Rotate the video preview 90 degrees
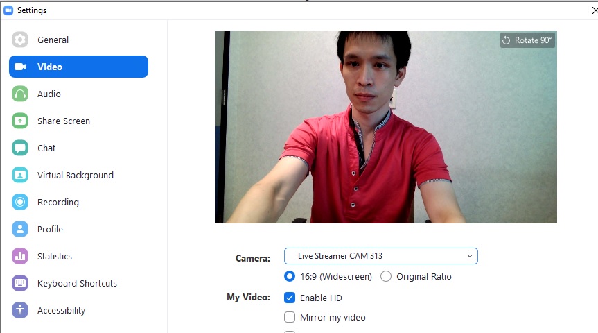Viewport: 598px width, 333px height. [527, 40]
